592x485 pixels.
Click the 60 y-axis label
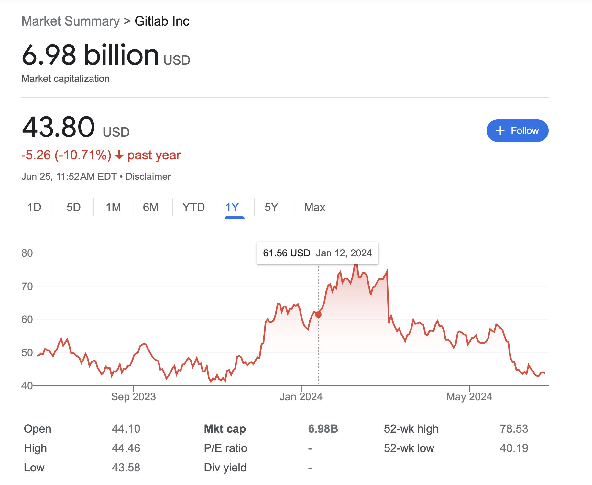click(x=27, y=319)
